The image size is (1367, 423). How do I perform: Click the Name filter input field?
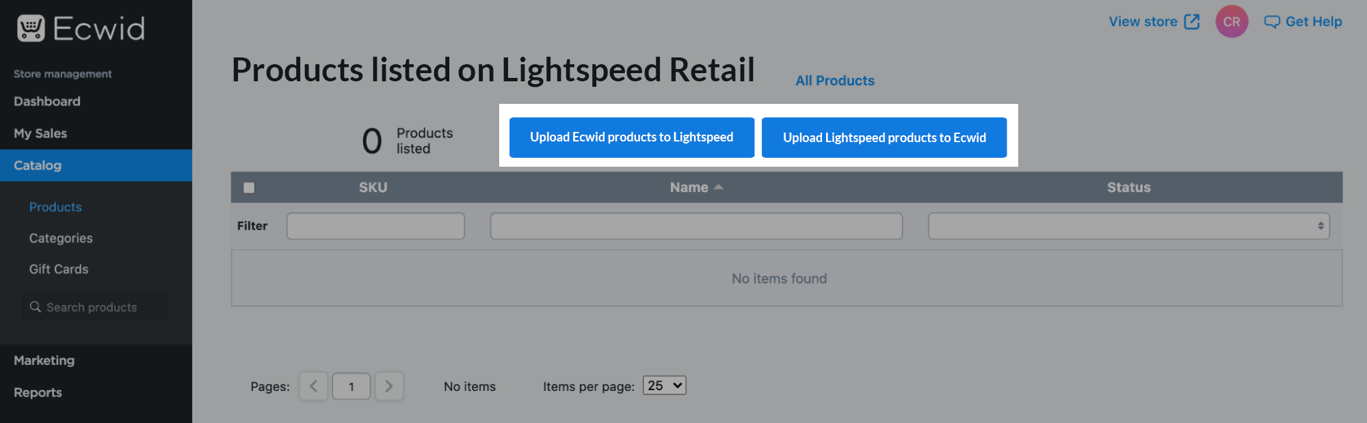696,226
